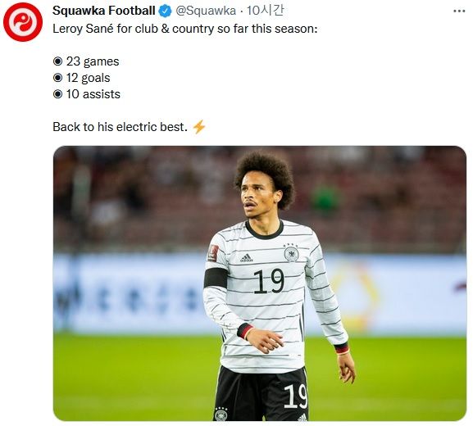Click the bullet before 10 assists
The image size is (473, 426).
click(57, 94)
